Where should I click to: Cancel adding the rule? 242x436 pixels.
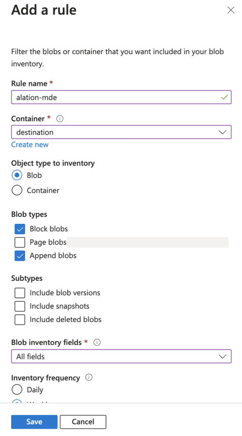pos(83,422)
